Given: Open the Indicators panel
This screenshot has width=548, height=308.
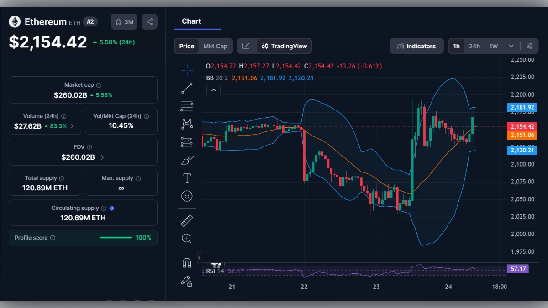Looking at the screenshot, I should click(416, 46).
